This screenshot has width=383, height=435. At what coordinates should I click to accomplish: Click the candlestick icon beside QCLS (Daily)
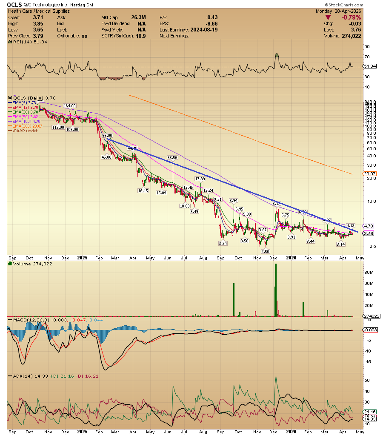[10, 98]
